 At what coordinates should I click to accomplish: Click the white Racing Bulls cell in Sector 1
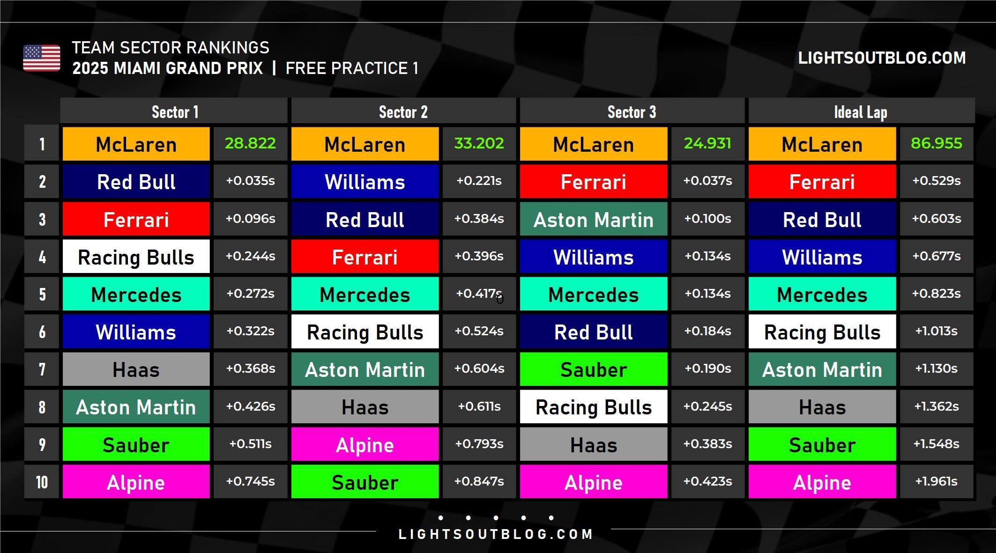pyautogui.click(x=136, y=257)
